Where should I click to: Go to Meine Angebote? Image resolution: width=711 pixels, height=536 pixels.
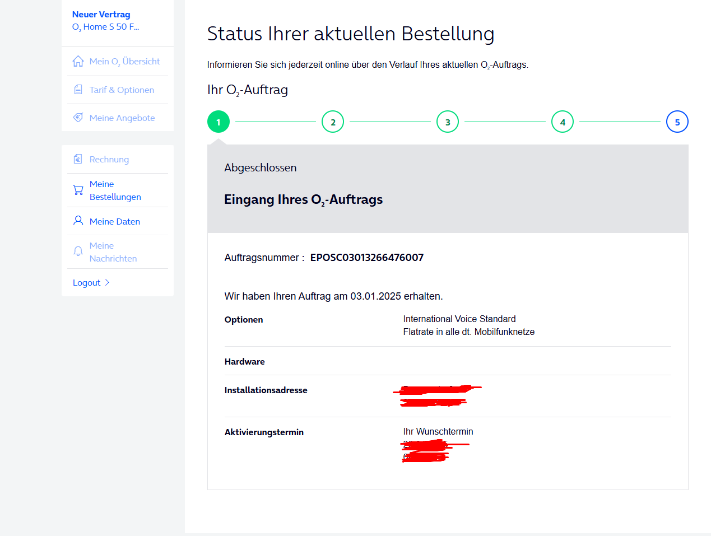122,118
